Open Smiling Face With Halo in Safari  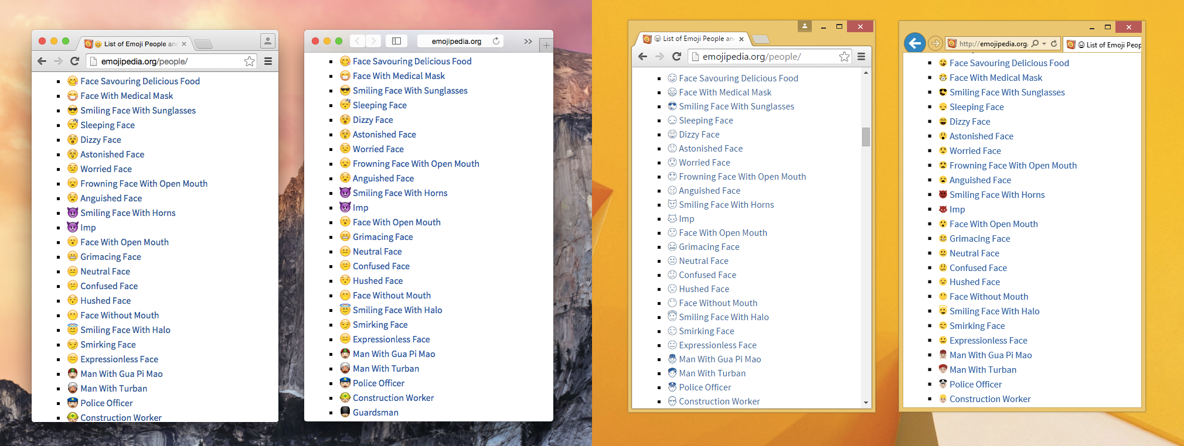397,310
